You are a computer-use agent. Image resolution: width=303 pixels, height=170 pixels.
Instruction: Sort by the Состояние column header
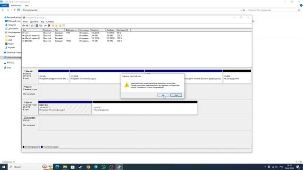[x=84, y=30]
